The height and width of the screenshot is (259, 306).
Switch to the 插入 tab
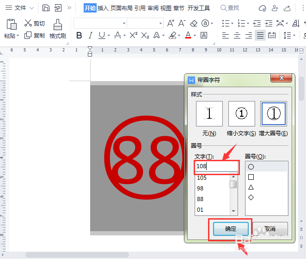(x=103, y=8)
